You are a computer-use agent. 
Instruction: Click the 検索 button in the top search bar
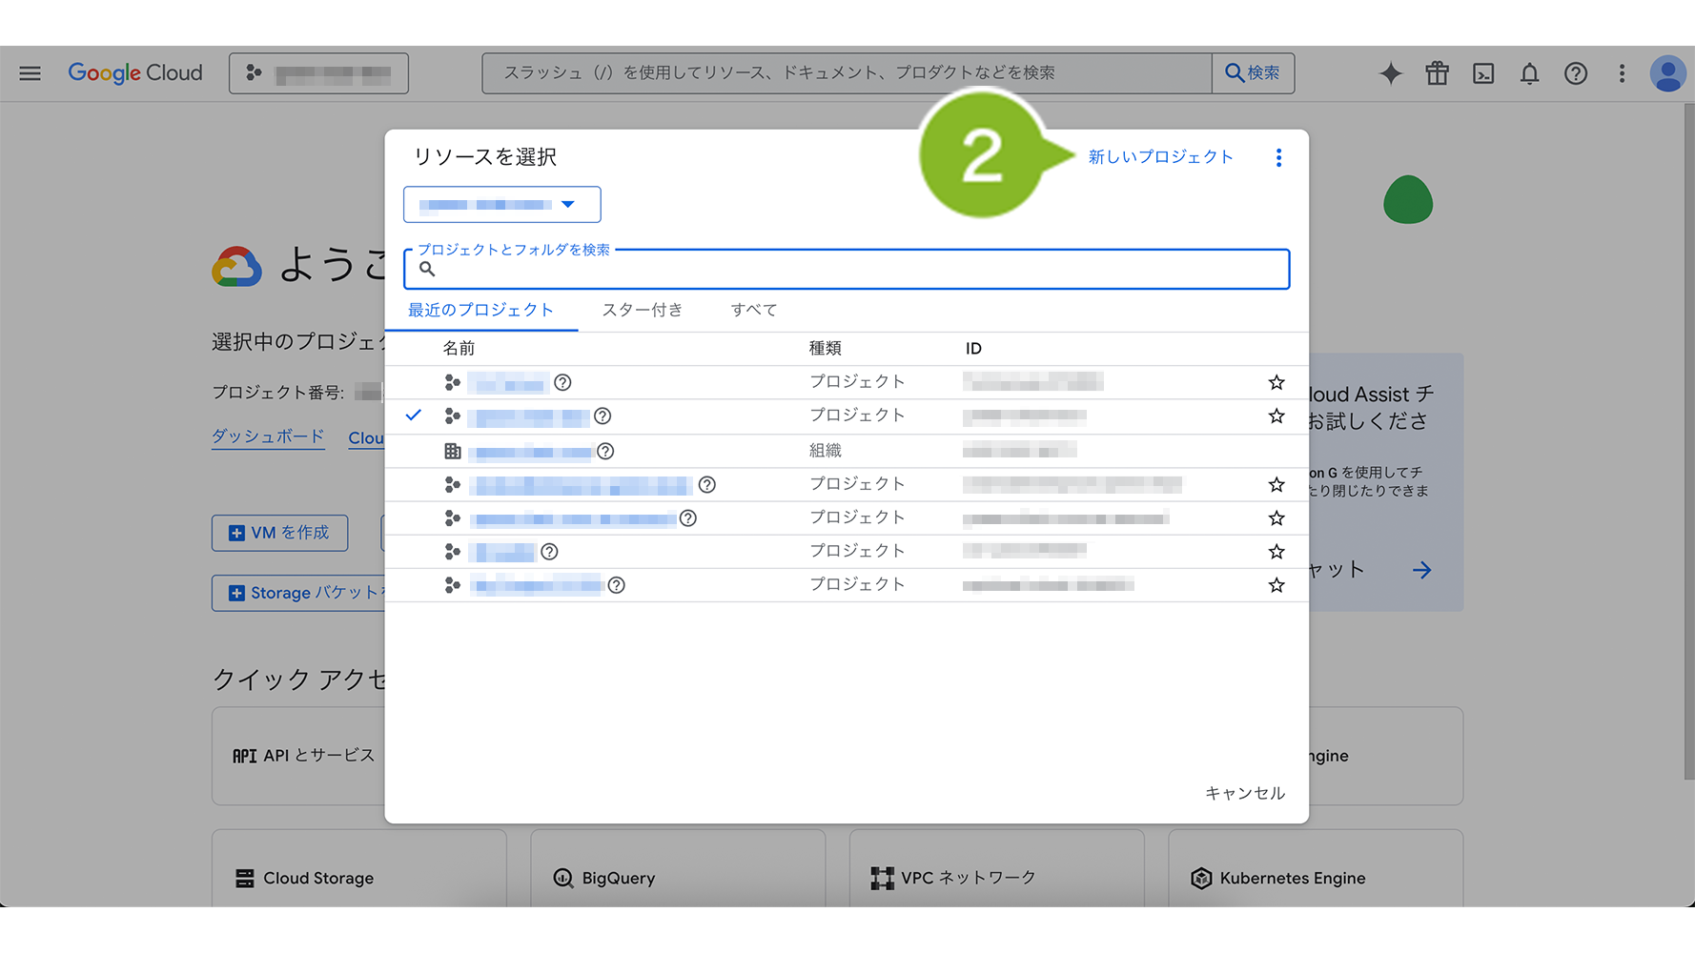(x=1253, y=73)
